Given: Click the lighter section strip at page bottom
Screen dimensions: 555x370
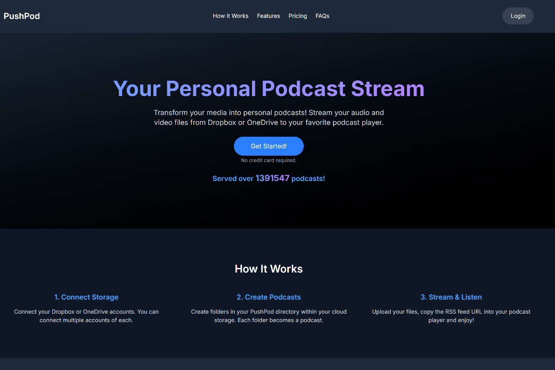Looking at the screenshot, I should point(277,364).
